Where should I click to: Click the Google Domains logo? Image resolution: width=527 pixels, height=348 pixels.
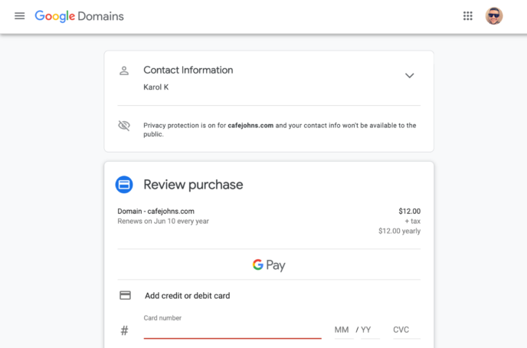tap(80, 16)
